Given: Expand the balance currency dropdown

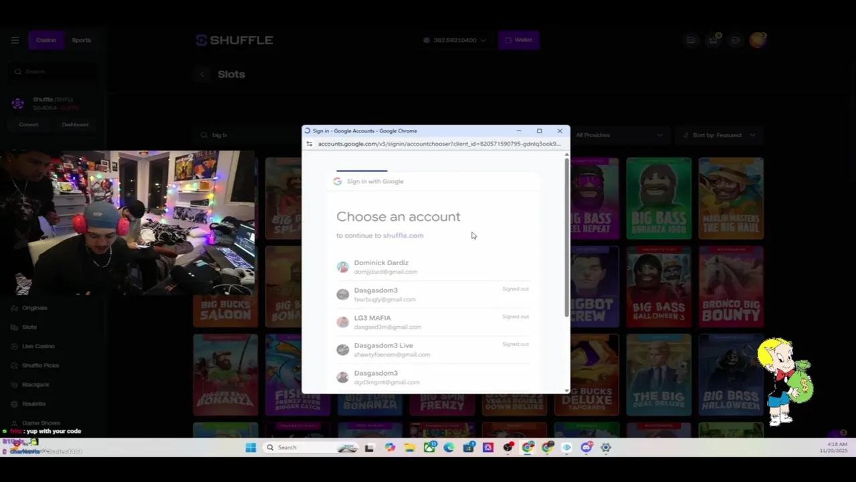Looking at the screenshot, I should (x=455, y=40).
